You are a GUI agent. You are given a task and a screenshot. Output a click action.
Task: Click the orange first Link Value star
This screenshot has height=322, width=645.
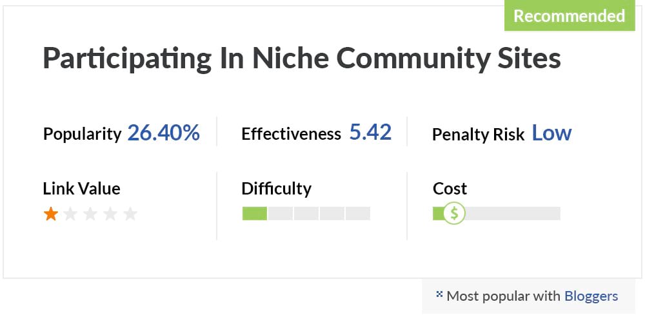click(x=50, y=214)
